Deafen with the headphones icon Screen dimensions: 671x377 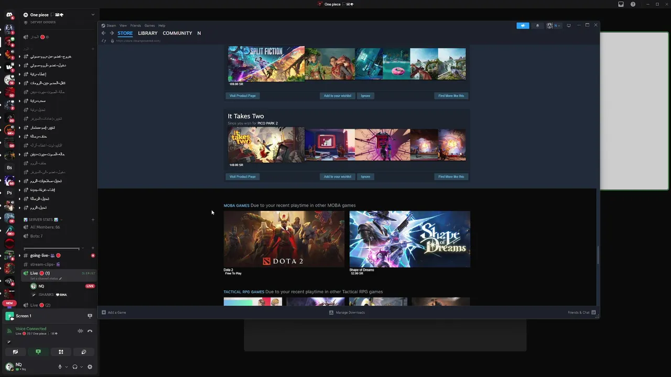tap(75, 367)
